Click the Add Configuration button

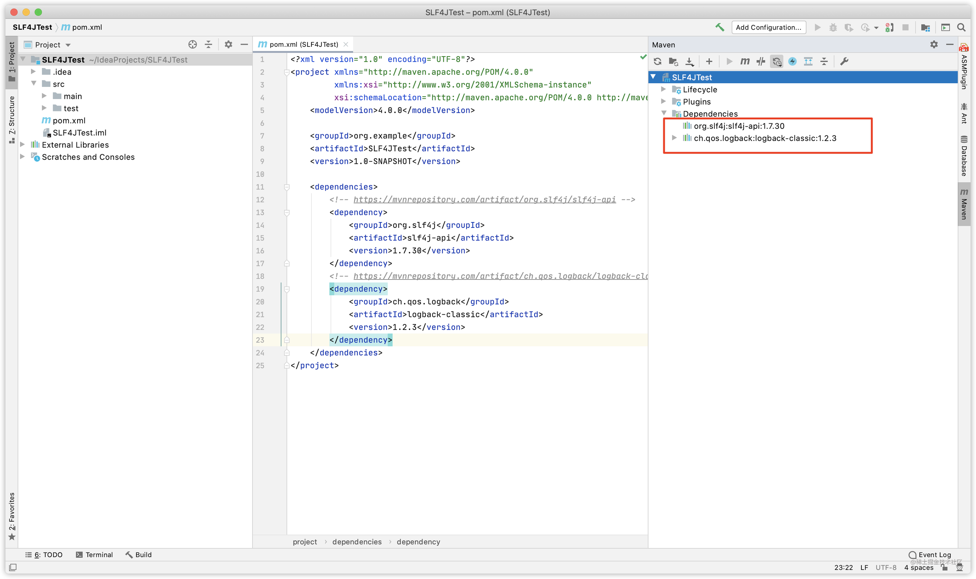point(768,27)
